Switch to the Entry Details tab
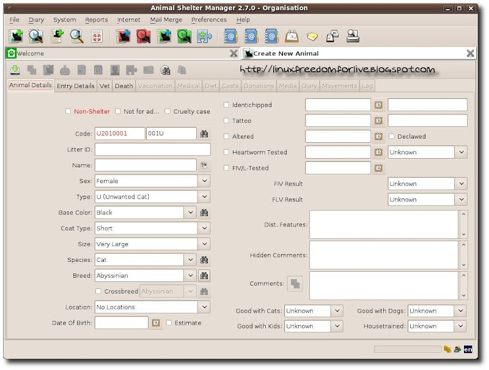This screenshot has width=489, height=370. point(75,86)
